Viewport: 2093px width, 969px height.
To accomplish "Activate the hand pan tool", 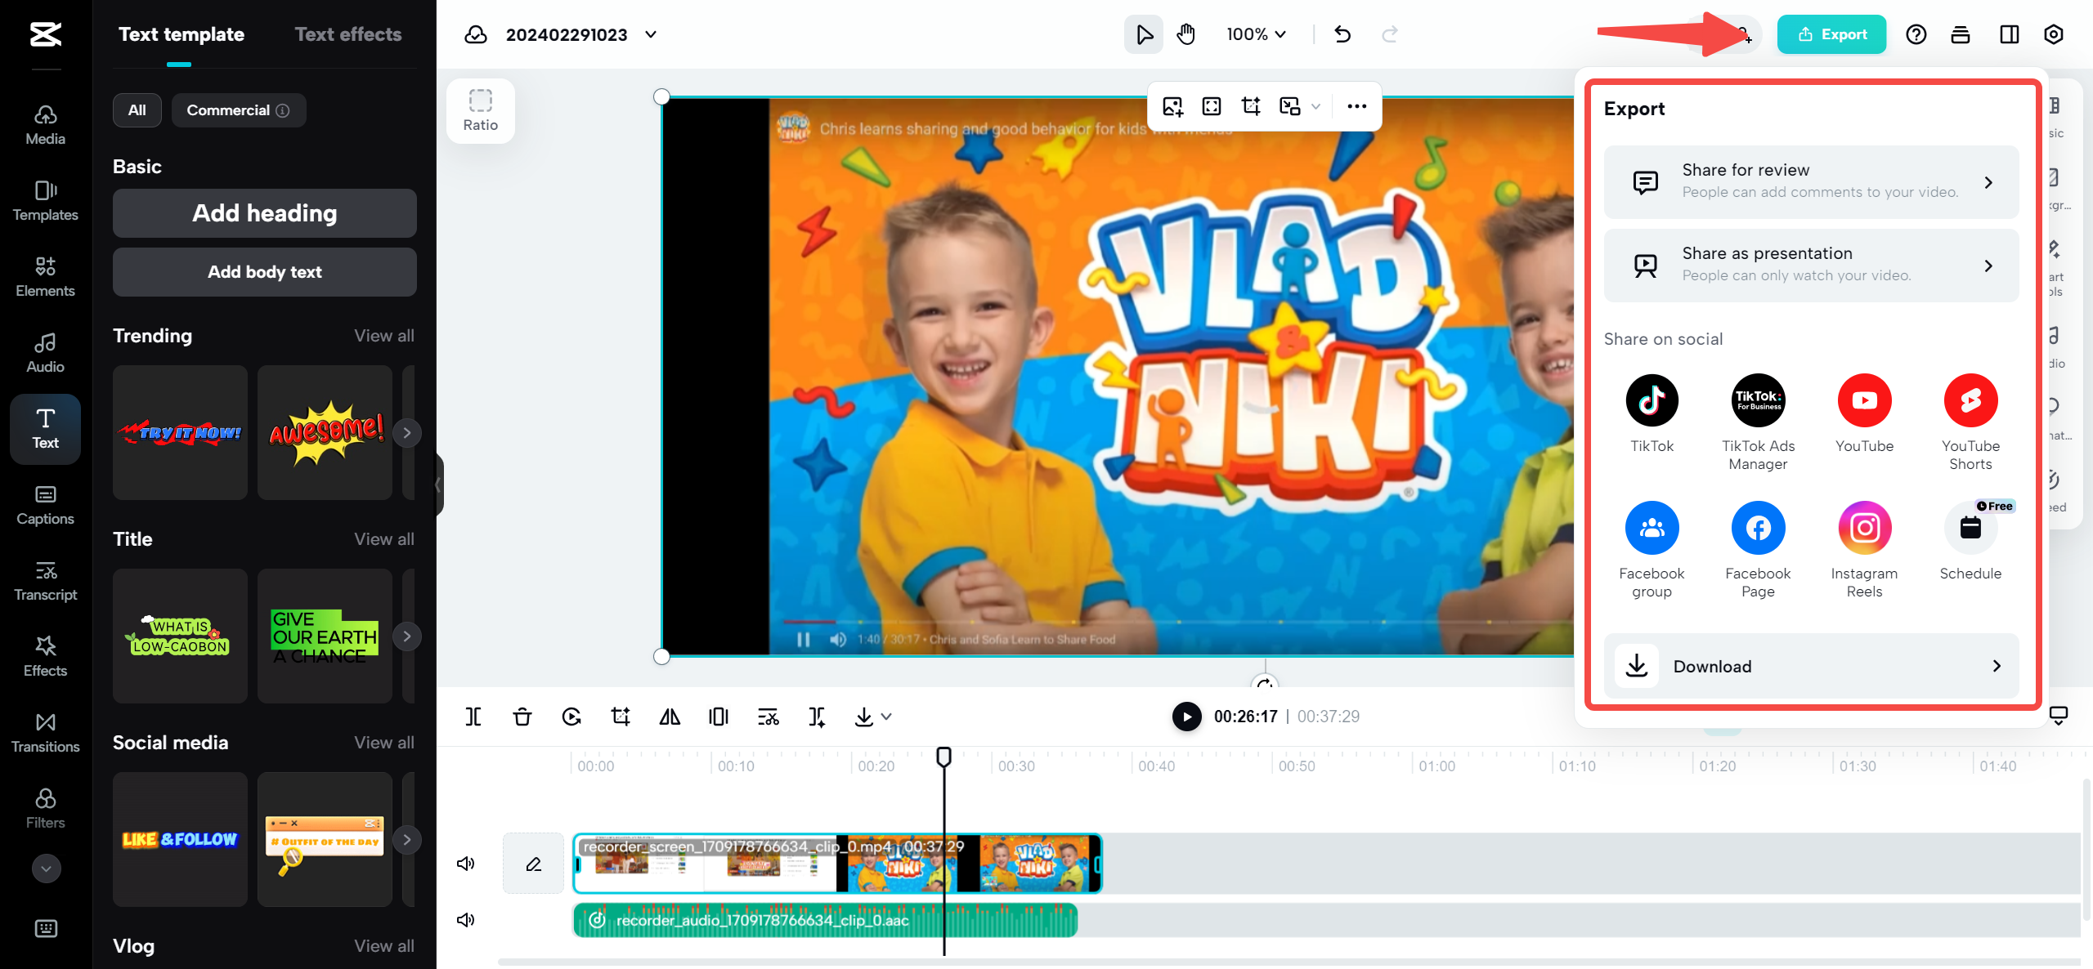I will click(1185, 34).
